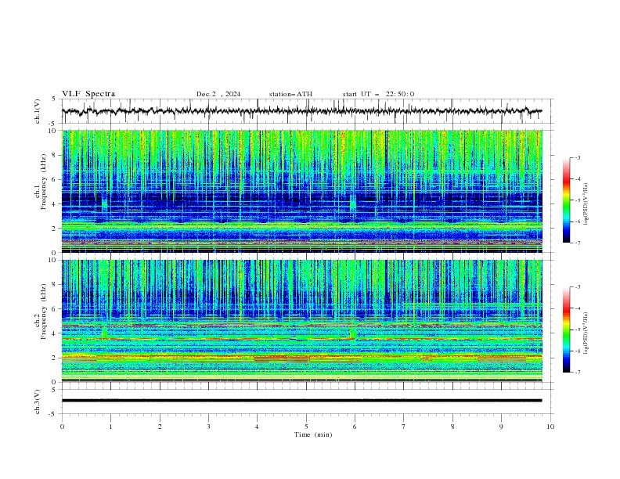Click the "-7" tick on the ch.2 colorbar
This screenshot has width=620, height=479.
pyautogui.click(x=577, y=372)
